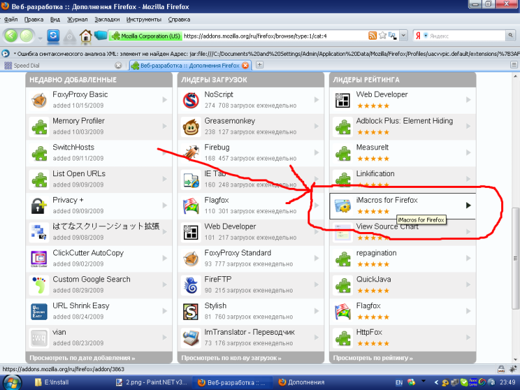Open the repagination add-on link

click(376, 253)
